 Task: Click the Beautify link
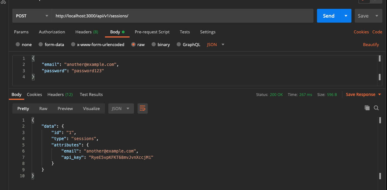[371, 44]
